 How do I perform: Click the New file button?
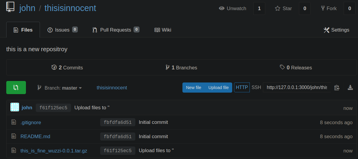(x=193, y=88)
